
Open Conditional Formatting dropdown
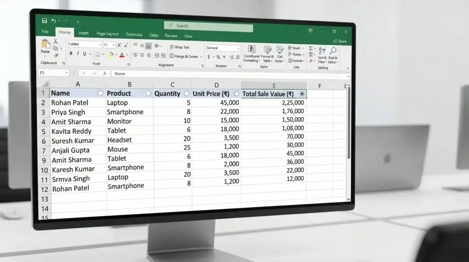(x=251, y=54)
